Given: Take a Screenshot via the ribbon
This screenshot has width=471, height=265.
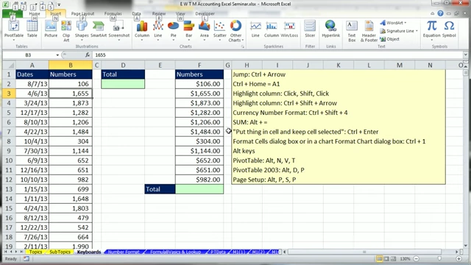Looking at the screenshot, I should [119, 30].
